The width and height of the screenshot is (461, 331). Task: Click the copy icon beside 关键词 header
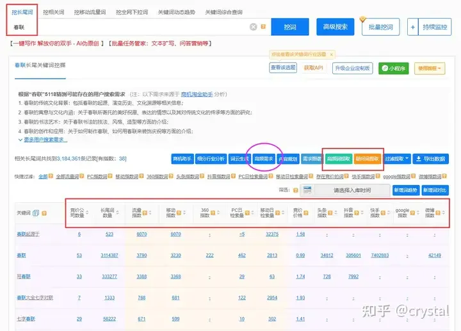(36, 213)
